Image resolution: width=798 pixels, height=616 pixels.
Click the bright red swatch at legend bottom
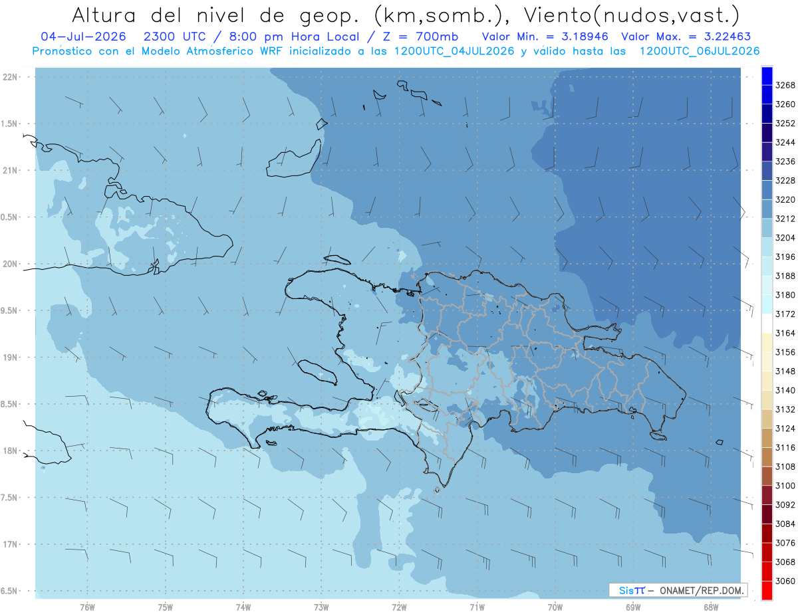pos(767,590)
